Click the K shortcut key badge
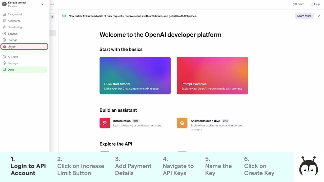The height and width of the screenshot is (182, 324). [x=52, y=17]
